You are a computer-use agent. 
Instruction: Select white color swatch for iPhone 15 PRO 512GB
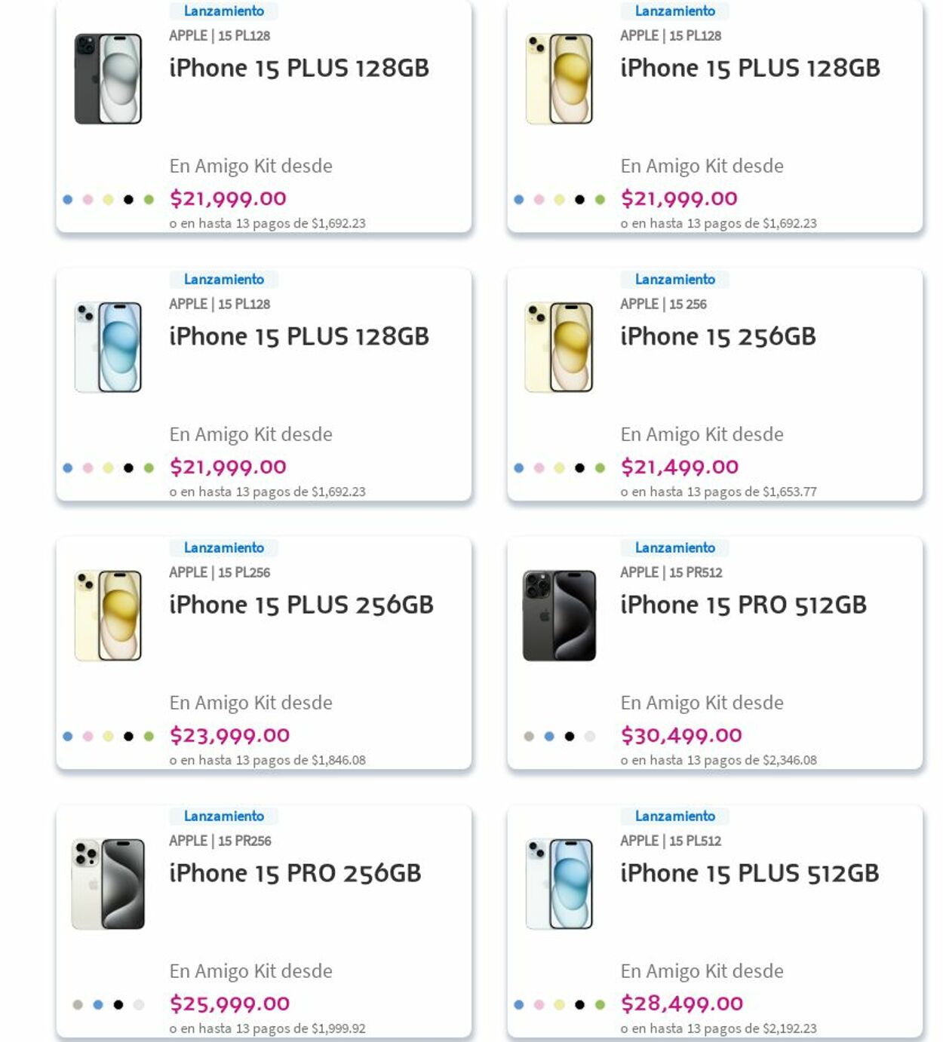(590, 737)
